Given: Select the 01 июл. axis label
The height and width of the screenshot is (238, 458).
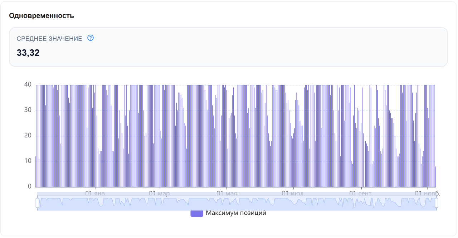Looking at the screenshot, I should click(293, 193).
